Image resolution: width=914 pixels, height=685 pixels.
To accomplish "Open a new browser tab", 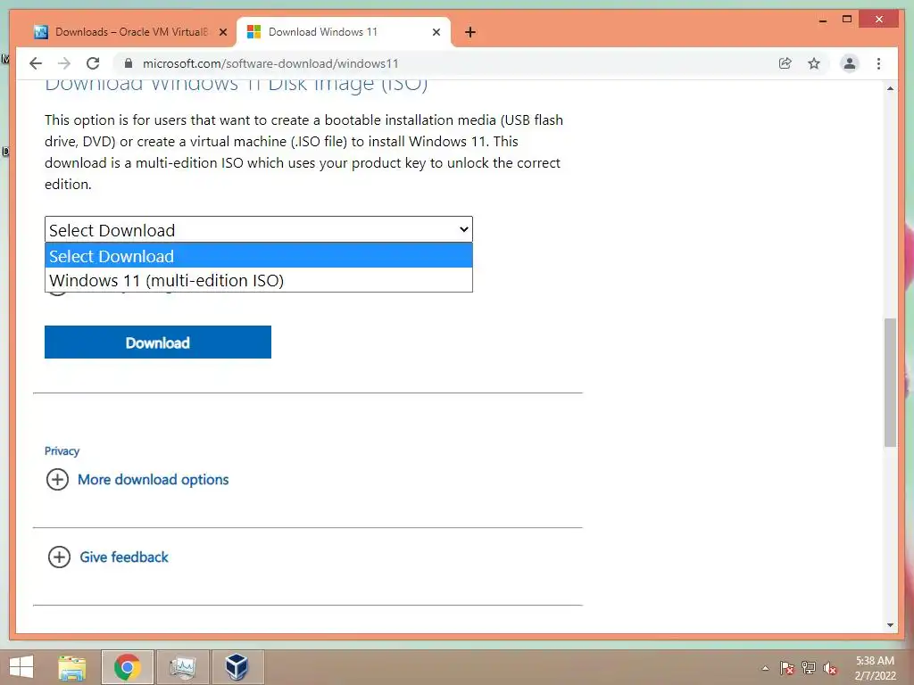I will coord(470,32).
